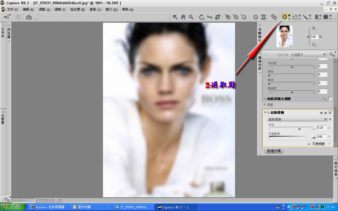Open the 编辑 menu

(28, 9)
